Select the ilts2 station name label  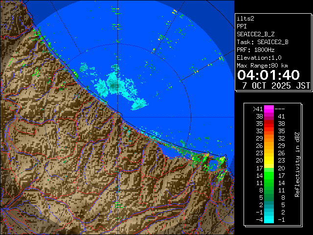pyautogui.click(x=246, y=18)
